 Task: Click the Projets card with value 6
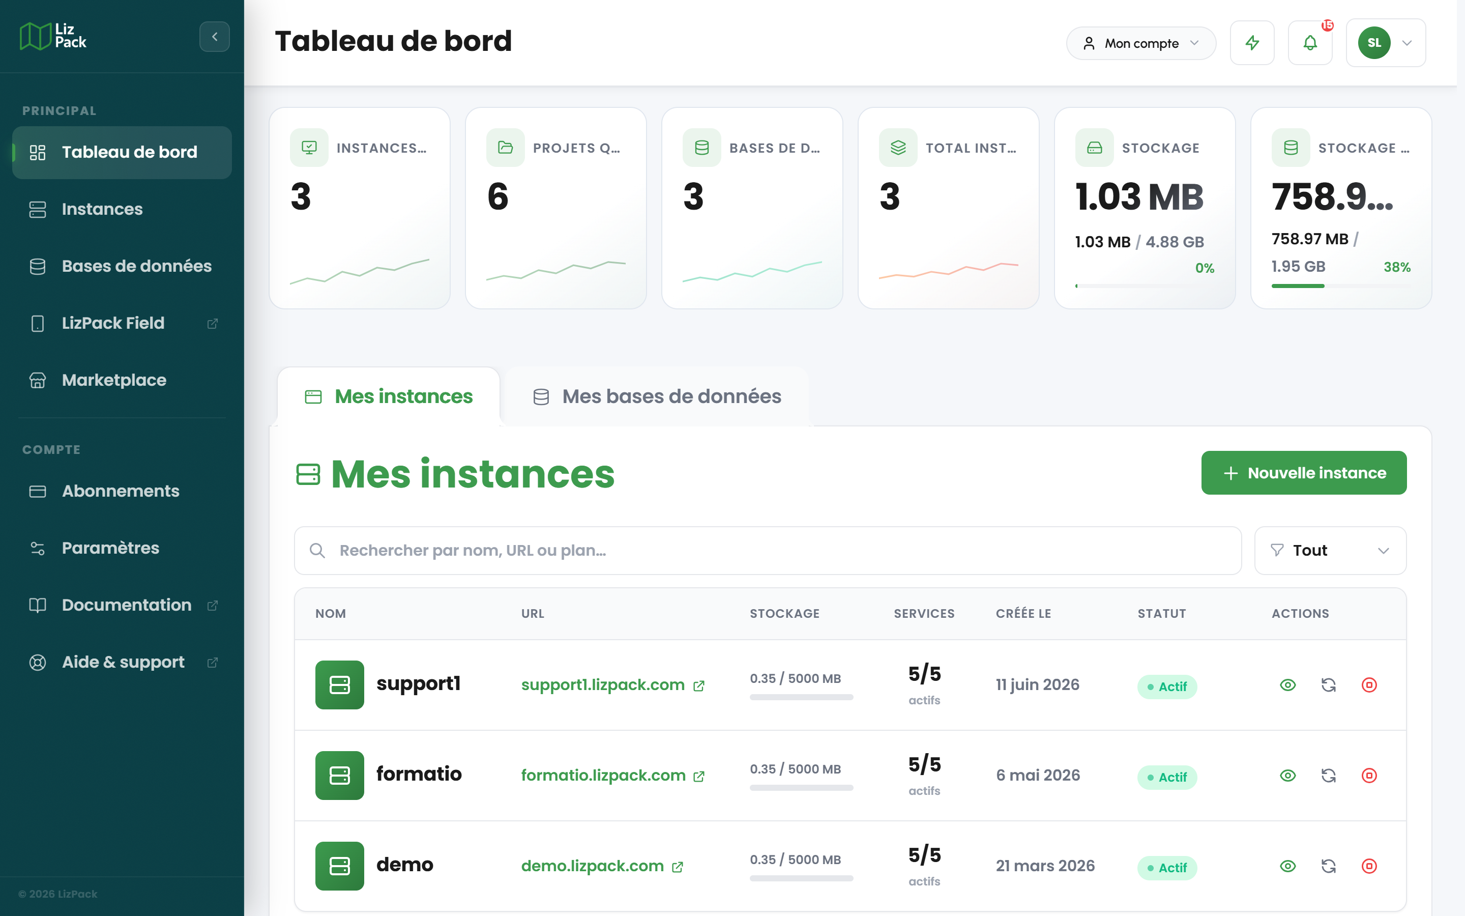tap(555, 208)
